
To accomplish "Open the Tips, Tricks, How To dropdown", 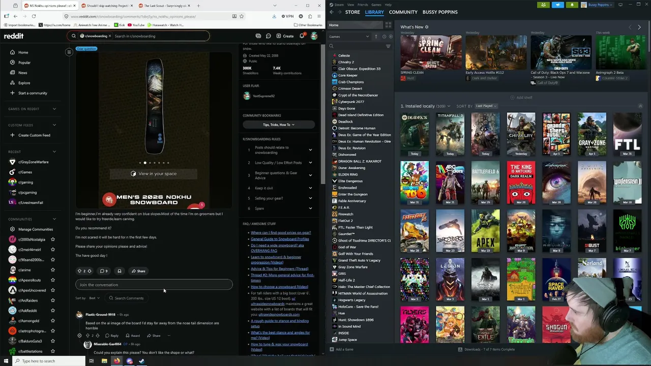I will coord(279,125).
